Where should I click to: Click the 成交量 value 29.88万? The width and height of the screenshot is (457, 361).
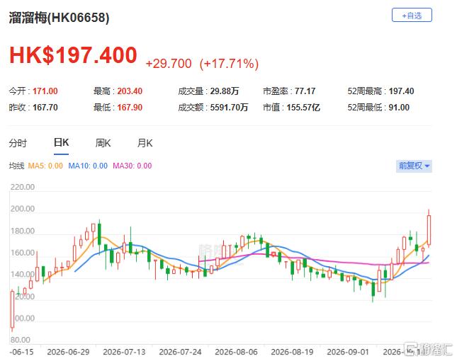point(225,91)
